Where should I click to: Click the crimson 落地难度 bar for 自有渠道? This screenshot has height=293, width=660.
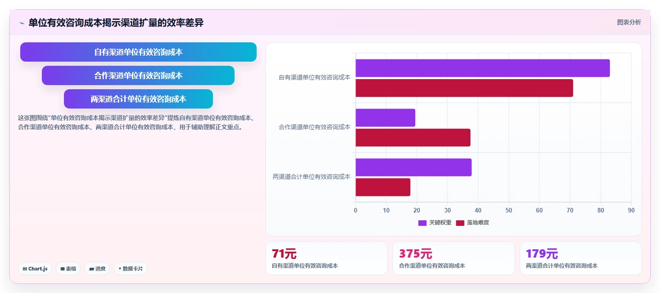pos(464,88)
